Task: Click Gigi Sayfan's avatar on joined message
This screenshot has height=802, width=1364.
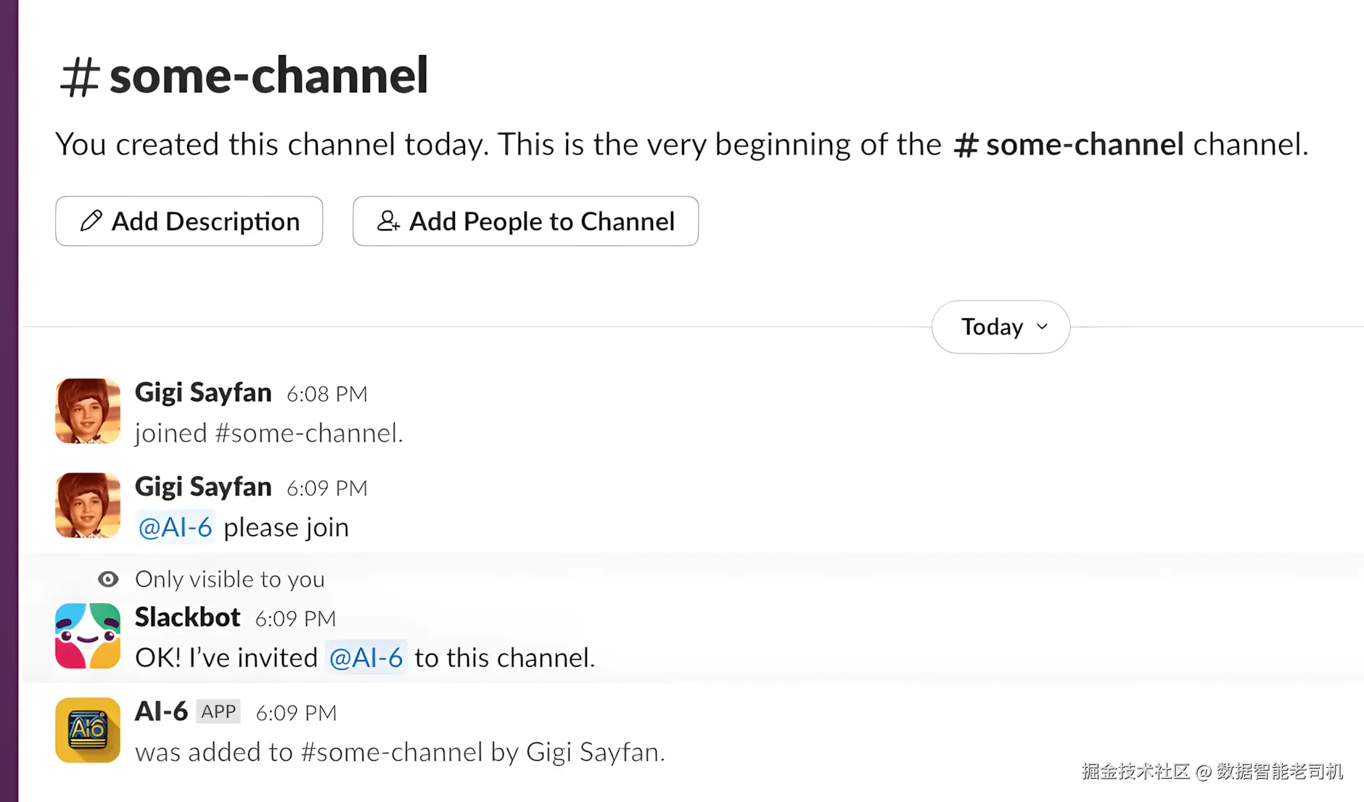Action: click(x=88, y=410)
